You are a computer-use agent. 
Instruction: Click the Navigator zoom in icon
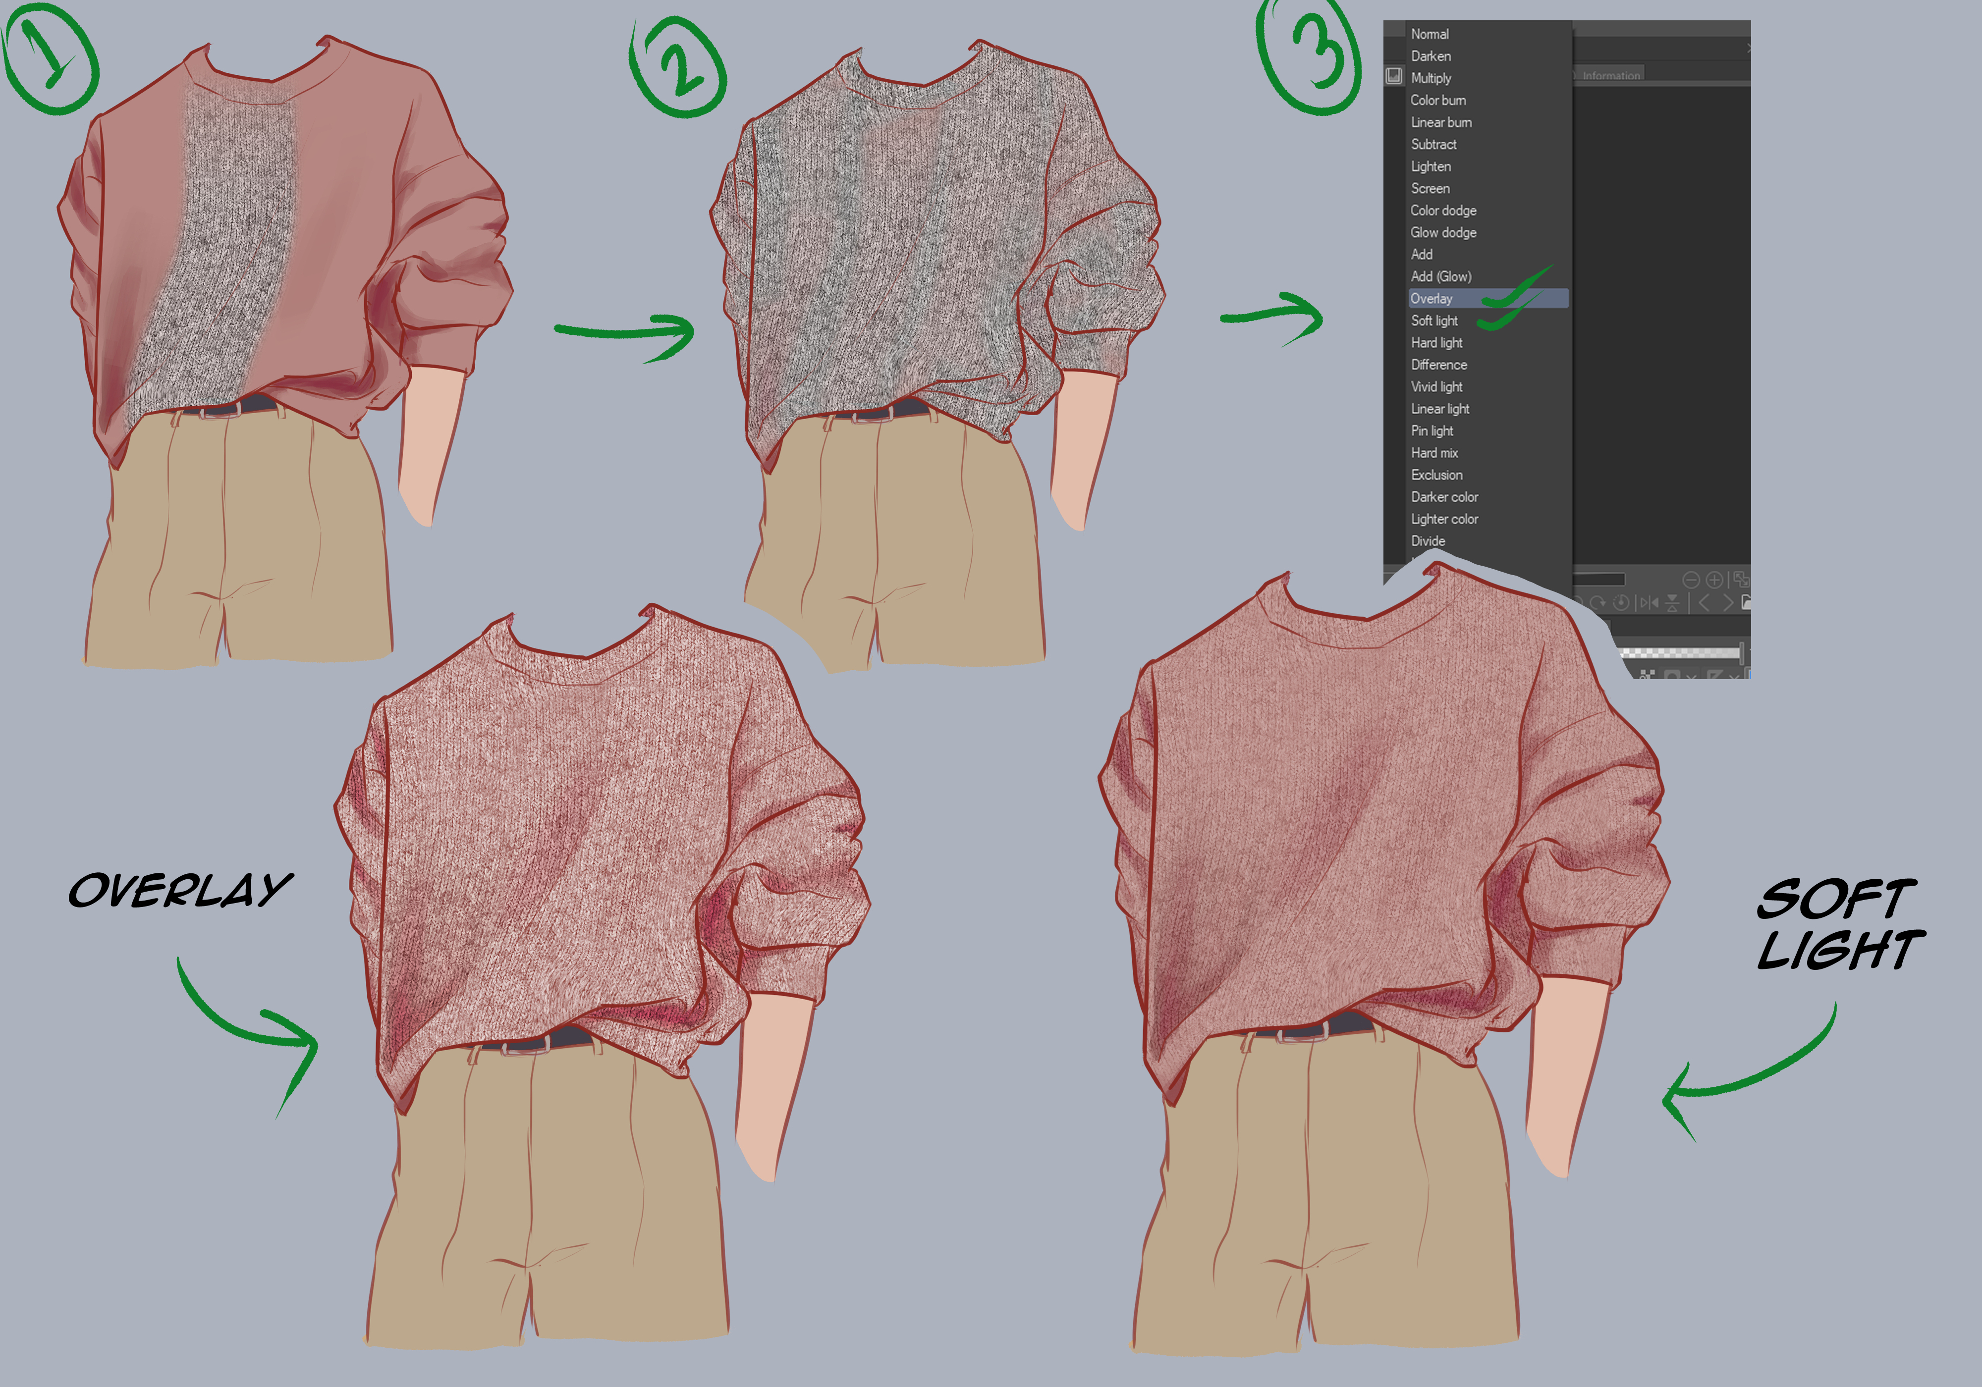coord(1714,580)
